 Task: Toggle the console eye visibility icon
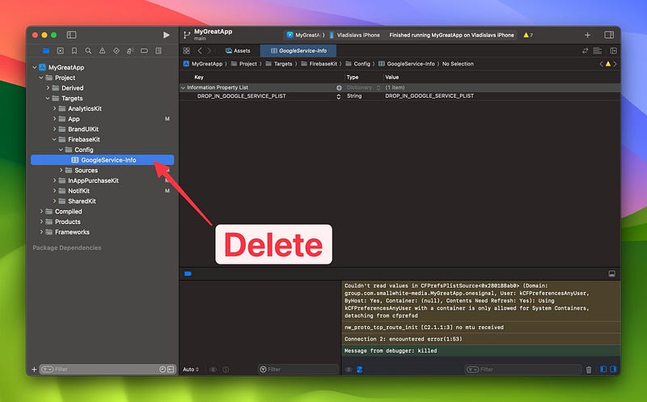(349, 370)
